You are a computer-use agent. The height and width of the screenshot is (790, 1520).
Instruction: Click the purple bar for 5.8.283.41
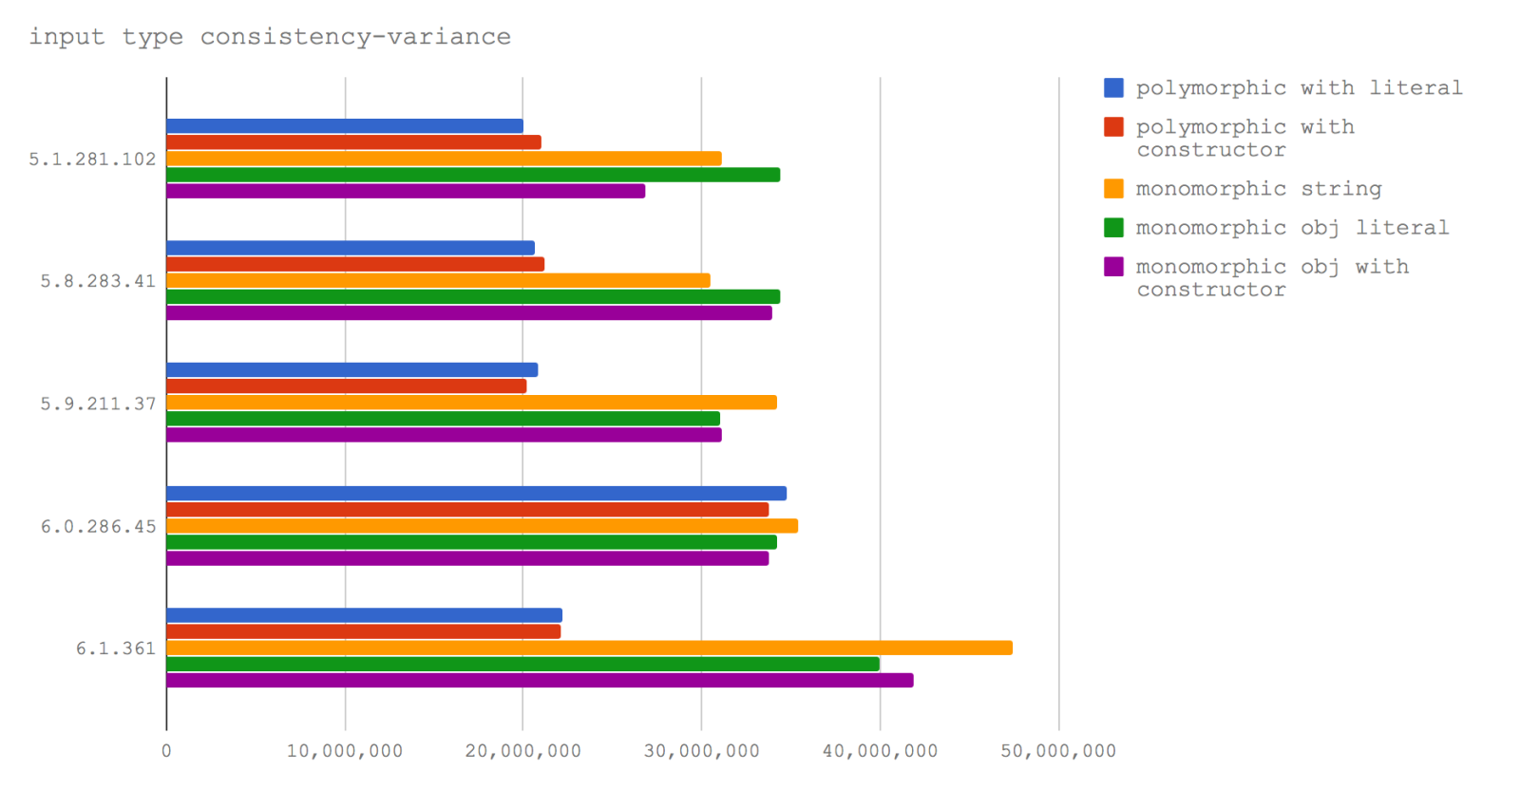(469, 312)
